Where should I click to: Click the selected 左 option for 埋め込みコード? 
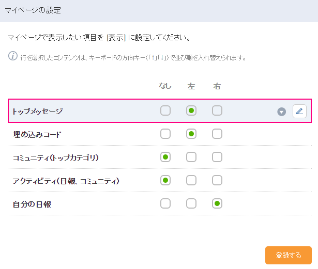point(191,134)
